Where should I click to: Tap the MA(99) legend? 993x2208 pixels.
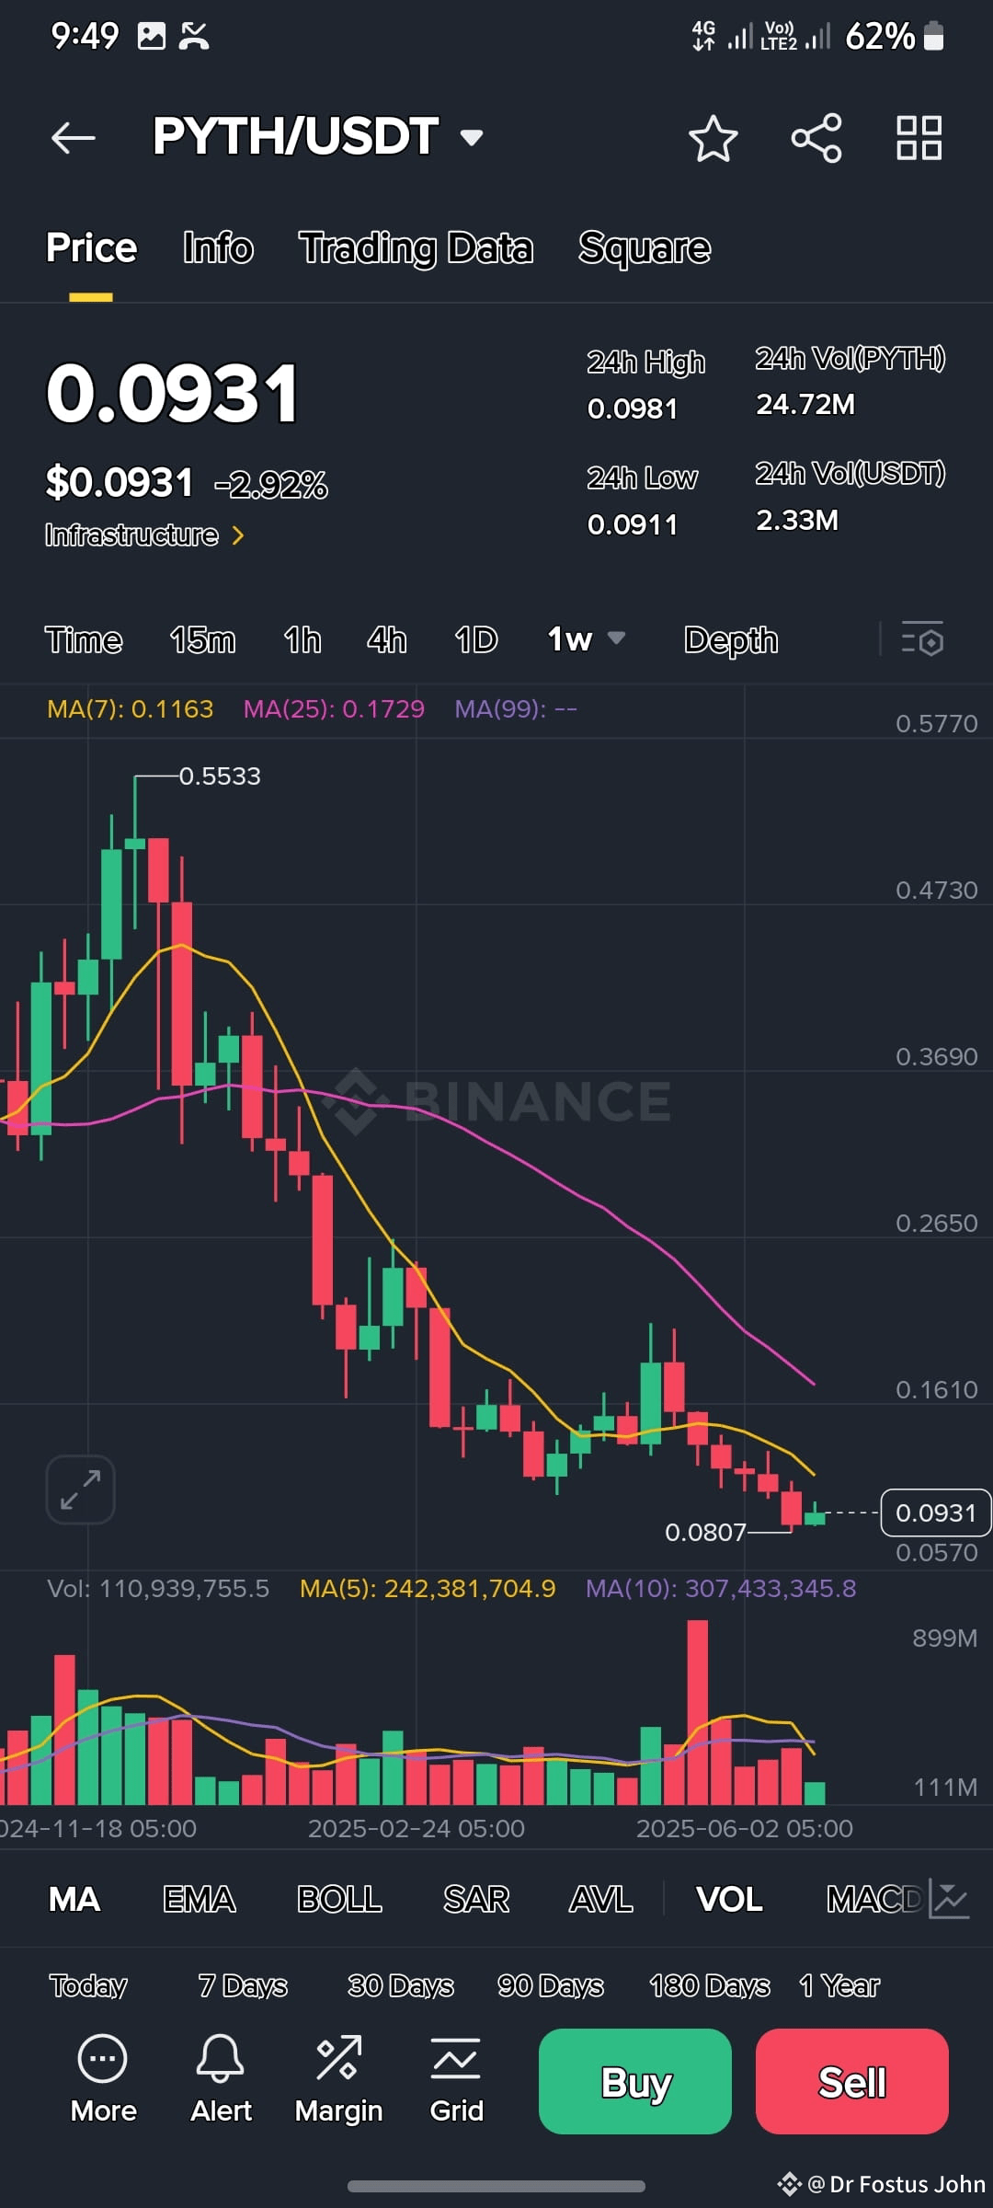[x=516, y=708]
